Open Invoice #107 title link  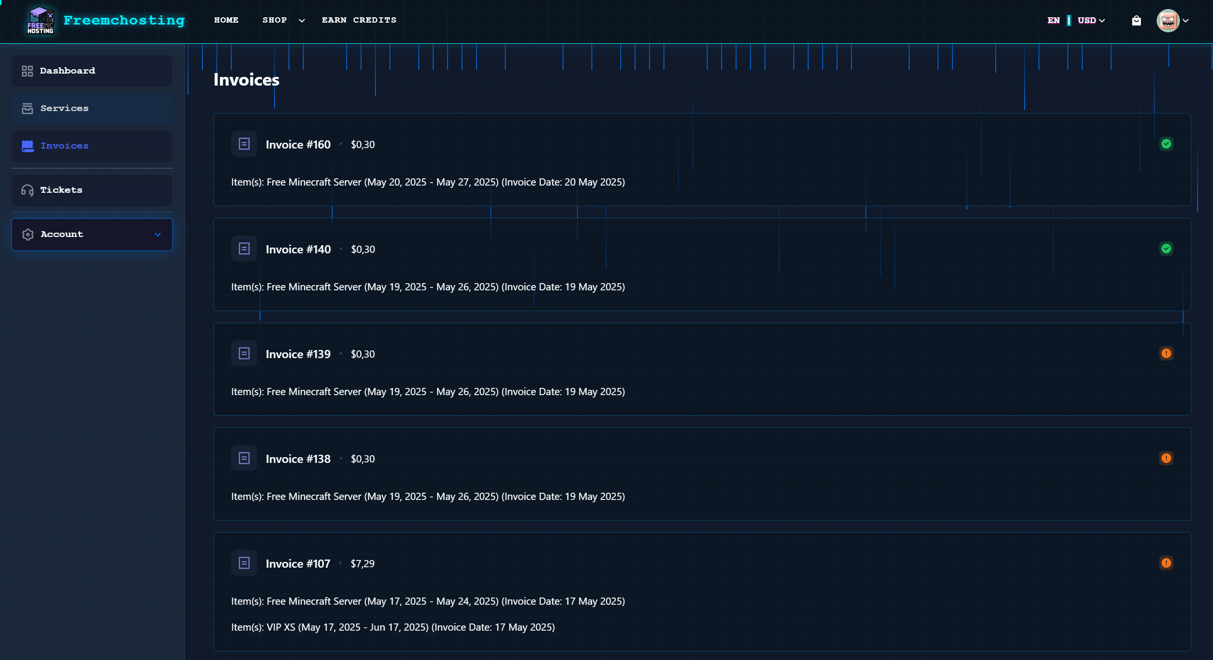(x=298, y=563)
